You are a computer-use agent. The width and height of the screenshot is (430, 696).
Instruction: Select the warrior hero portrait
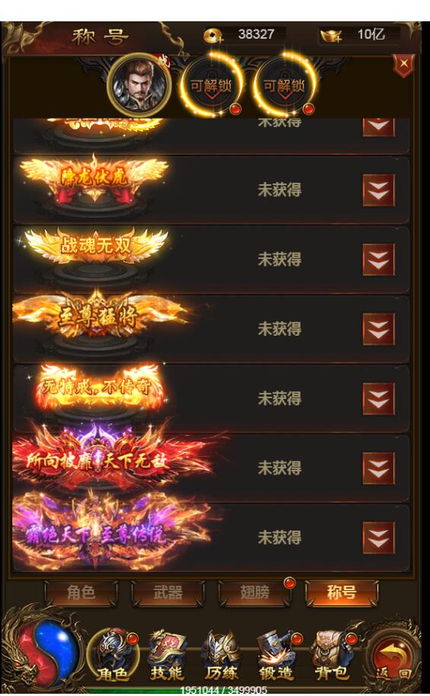coord(139,85)
